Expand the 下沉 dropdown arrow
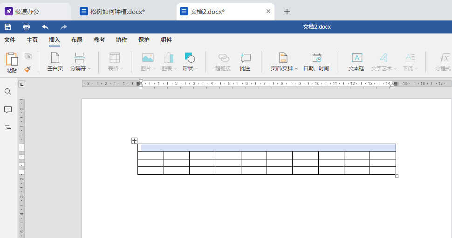452x238 pixels. click(x=416, y=69)
